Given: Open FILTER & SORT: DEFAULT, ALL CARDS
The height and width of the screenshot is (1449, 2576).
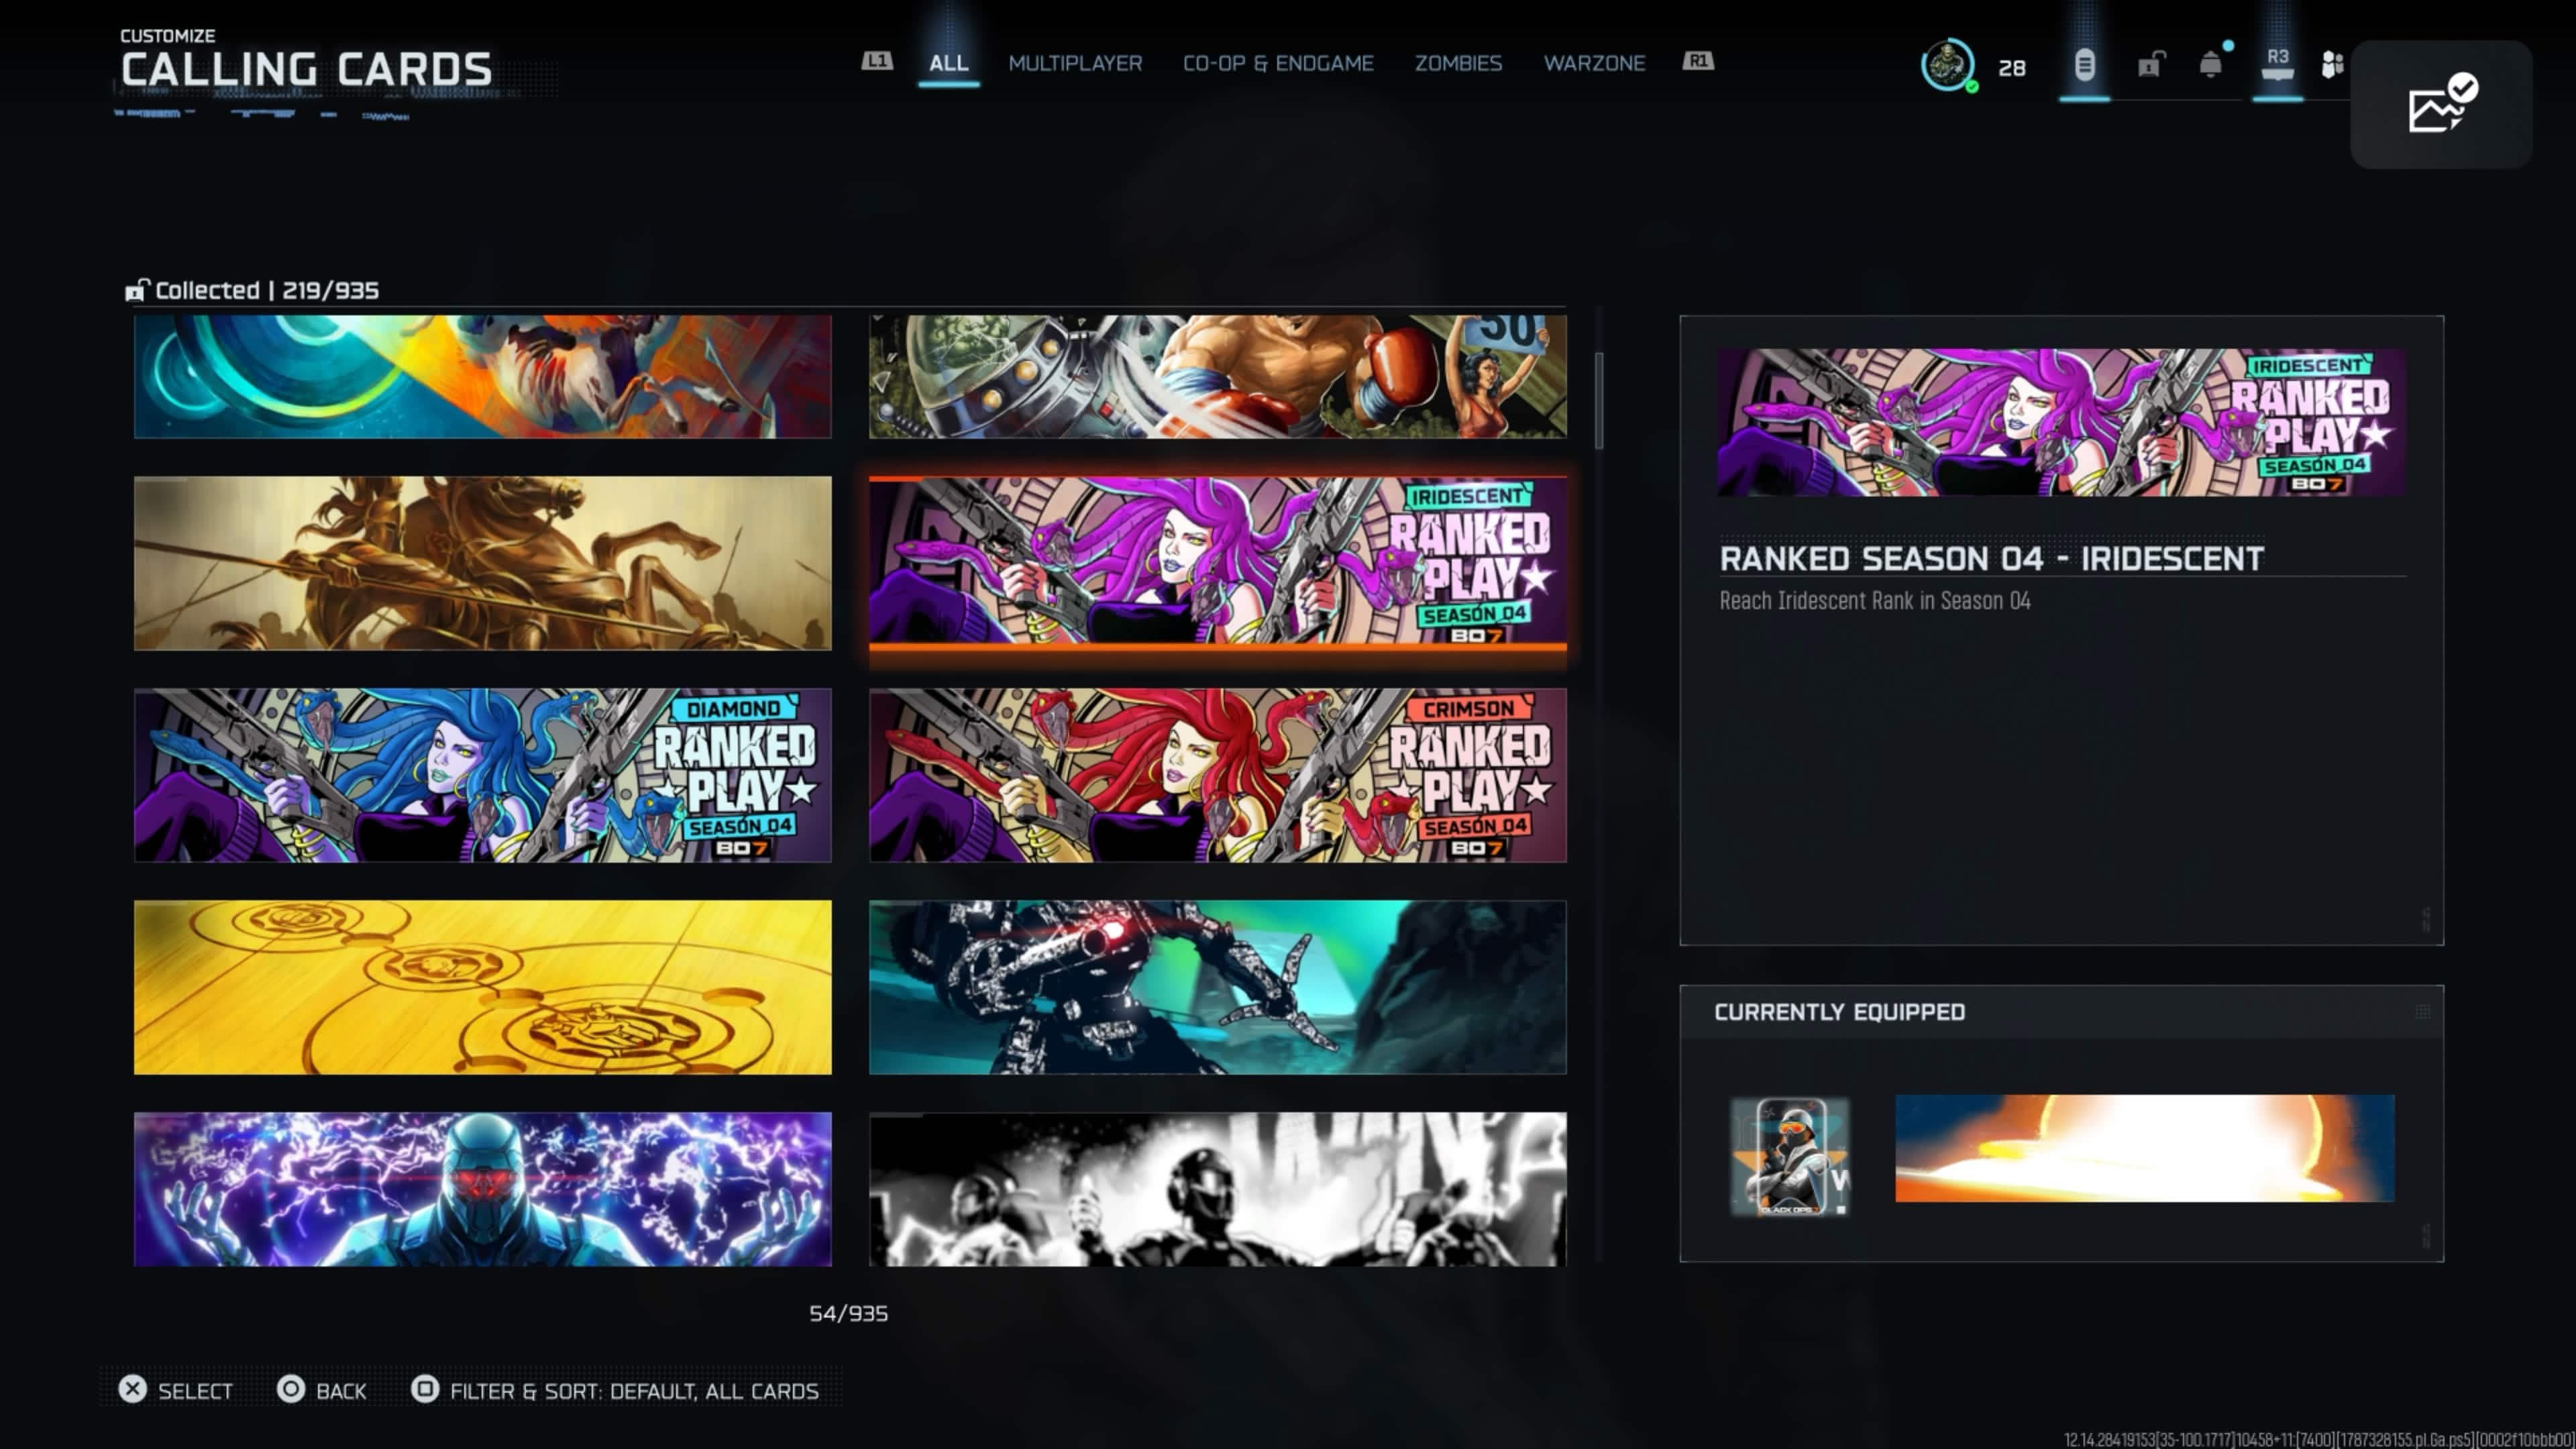Looking at the screenshot, I should coord(634,1391).
